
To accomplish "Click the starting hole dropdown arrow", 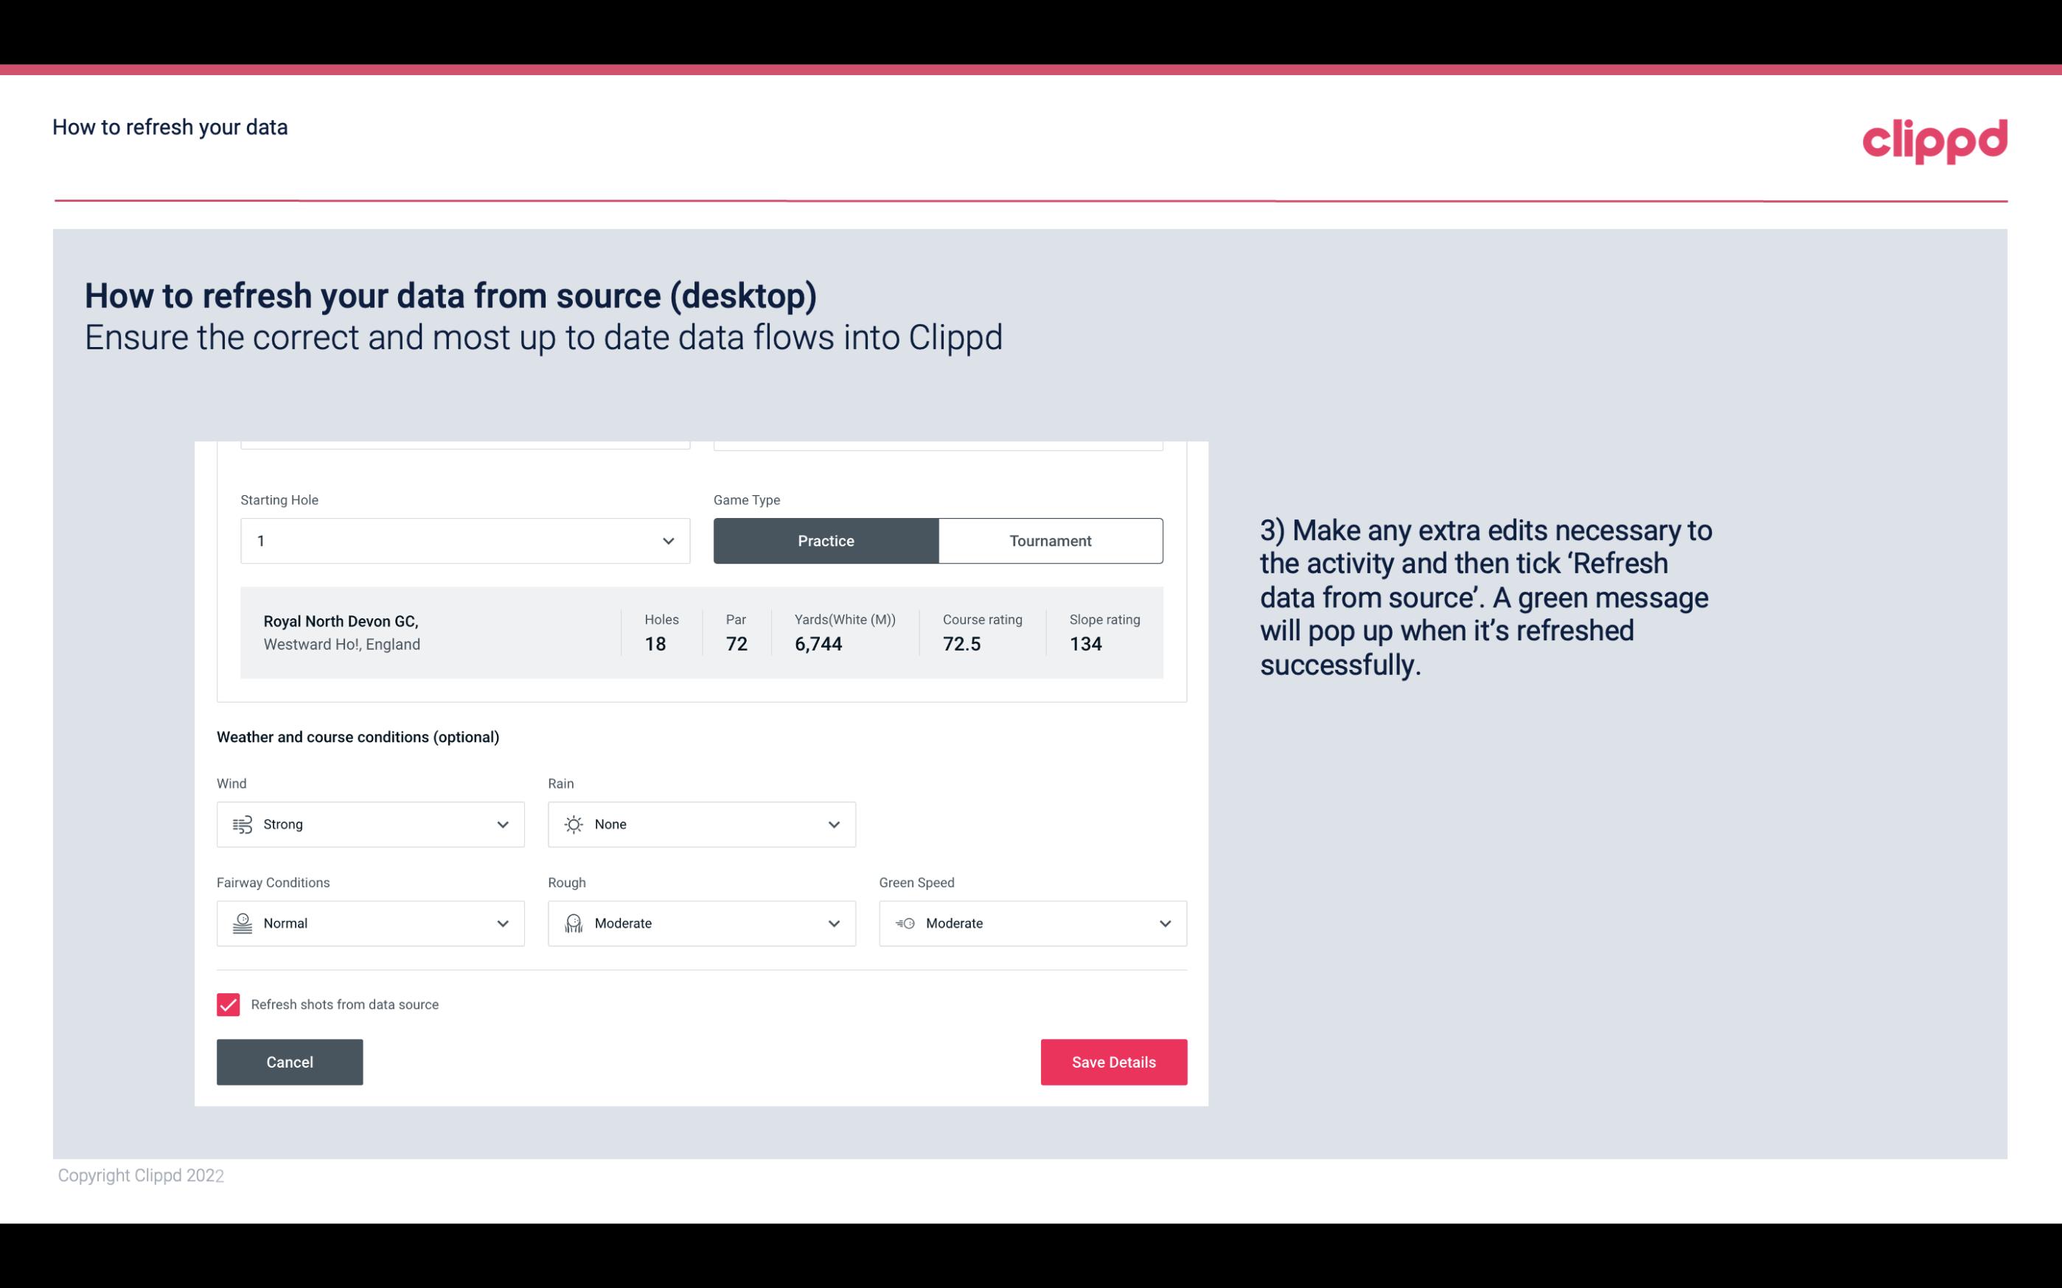I will pos(666,540).
